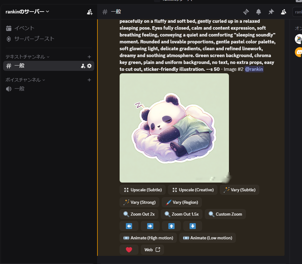The width and height of the screenshot is (302, 264).
Task: Add a new text channel plus icon
Action: 89,57
